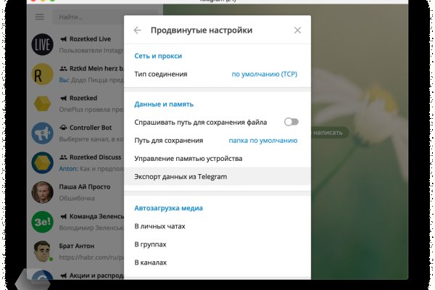
Task: Click папка по умолчанию save path link
Action: point(262,140)
